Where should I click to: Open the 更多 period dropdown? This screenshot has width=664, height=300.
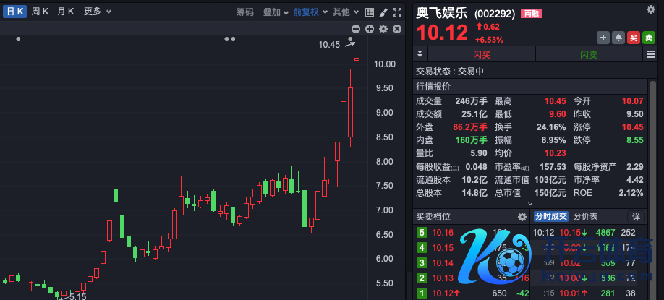tap(97, 12)
